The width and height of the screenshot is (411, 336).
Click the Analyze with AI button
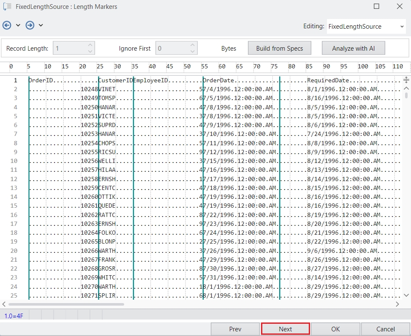click(353, 48)
